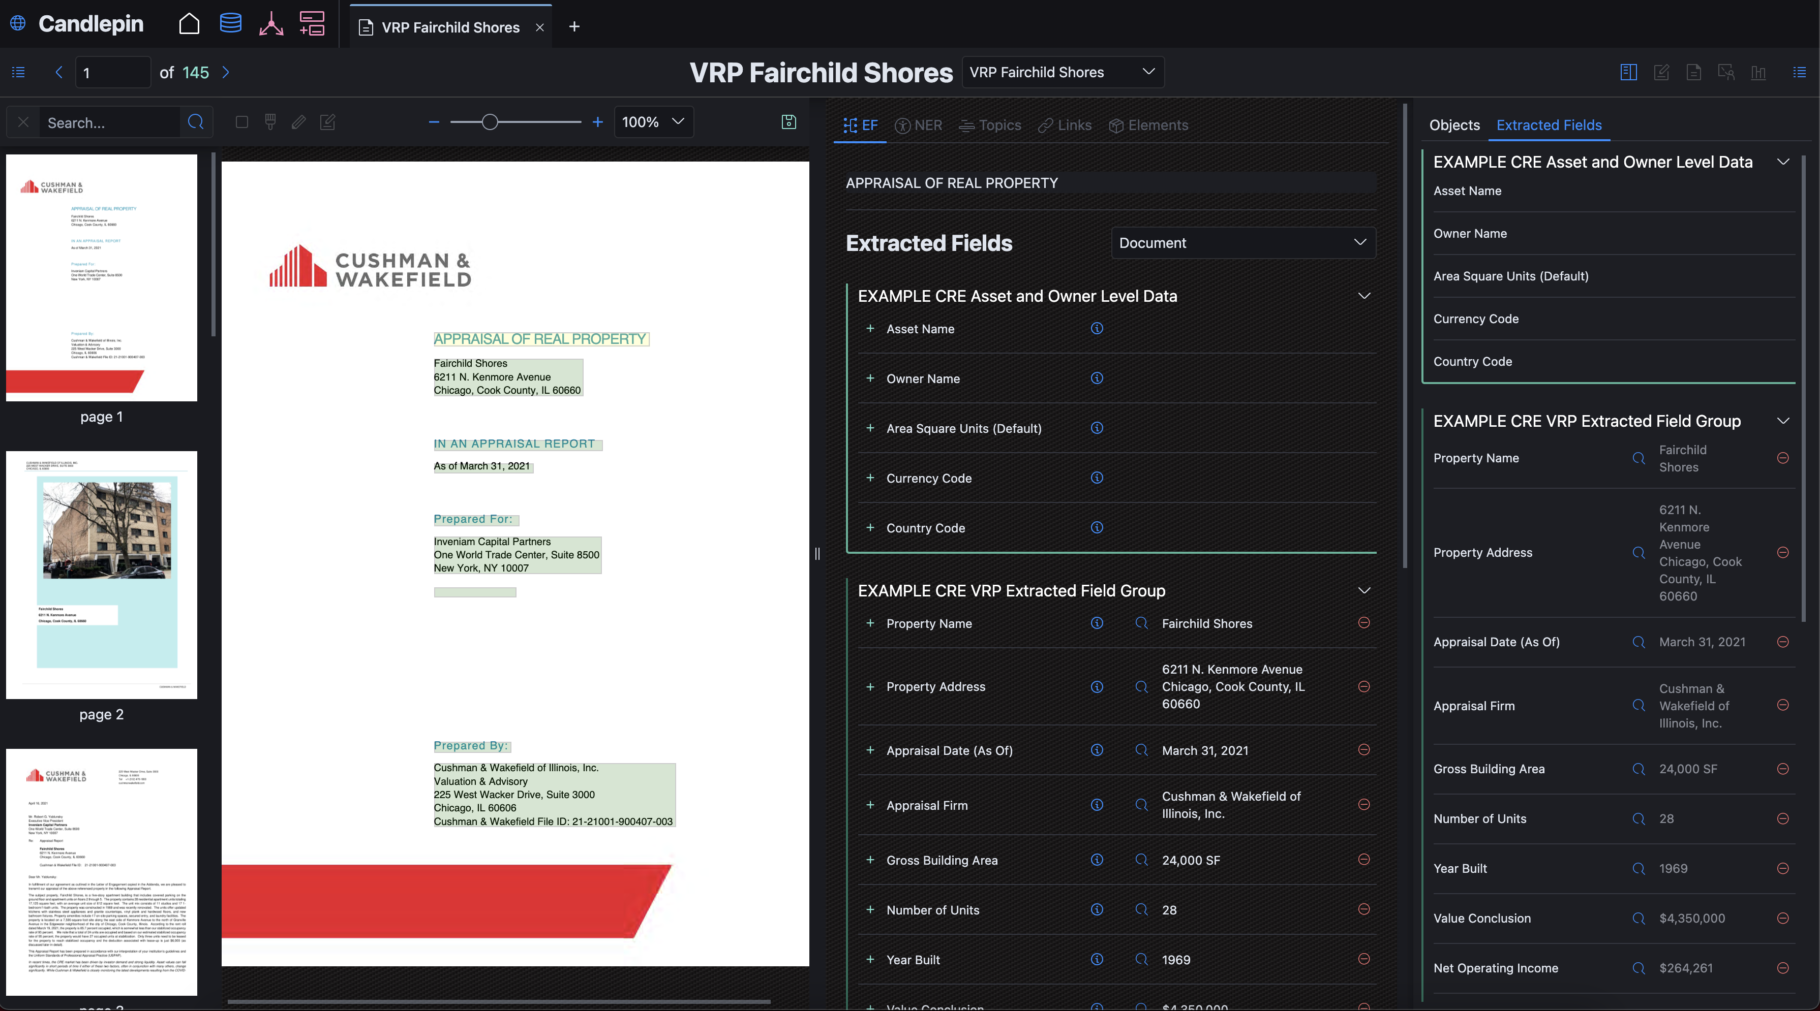Show info for Country Code field
Viewport: 1820px width, 1011px height.
click(x=1097, y=527)
